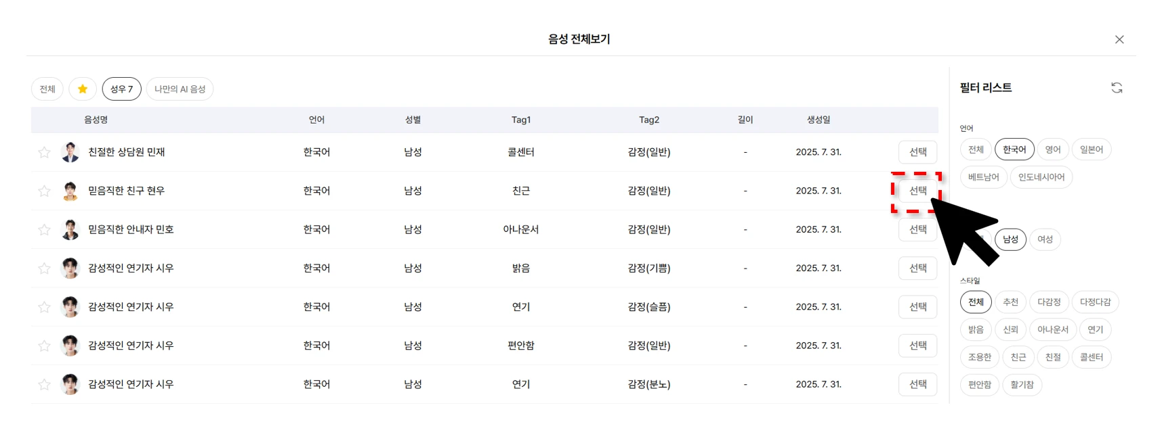Open the 나만의 AI 음성 tab
The width and height of the screenshot is (1160, 445).
point(180,89)
